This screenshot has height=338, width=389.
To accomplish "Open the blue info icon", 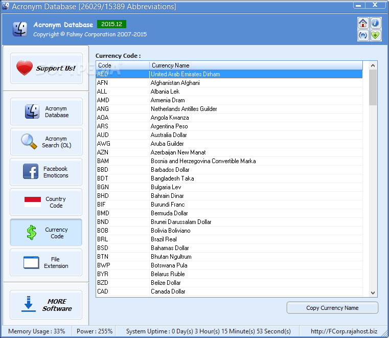I will pyautogui.click(x=375, y=24).
